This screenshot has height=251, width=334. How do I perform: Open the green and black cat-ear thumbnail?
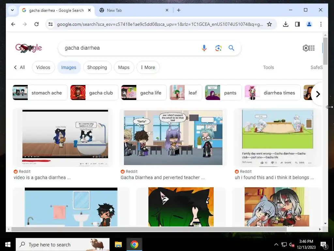coord(181,207)
